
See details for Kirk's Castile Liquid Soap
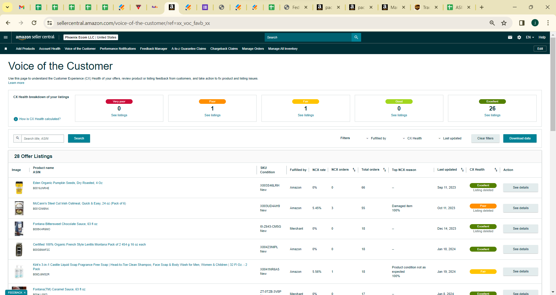tap(521, 272)
